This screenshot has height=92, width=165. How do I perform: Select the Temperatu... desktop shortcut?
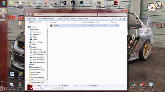(x=133, y=85)
